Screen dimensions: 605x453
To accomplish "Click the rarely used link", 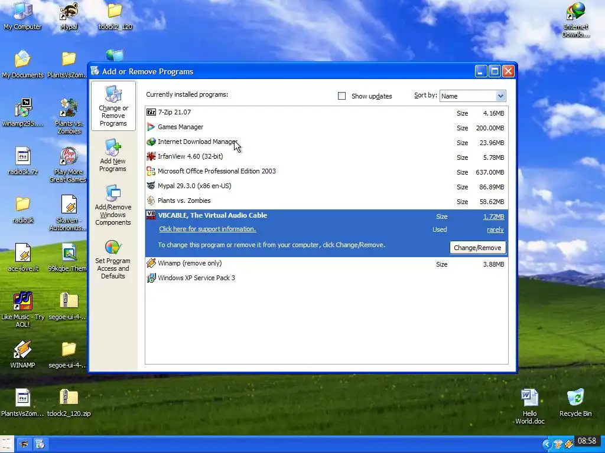I will click(x=495, y=229).
